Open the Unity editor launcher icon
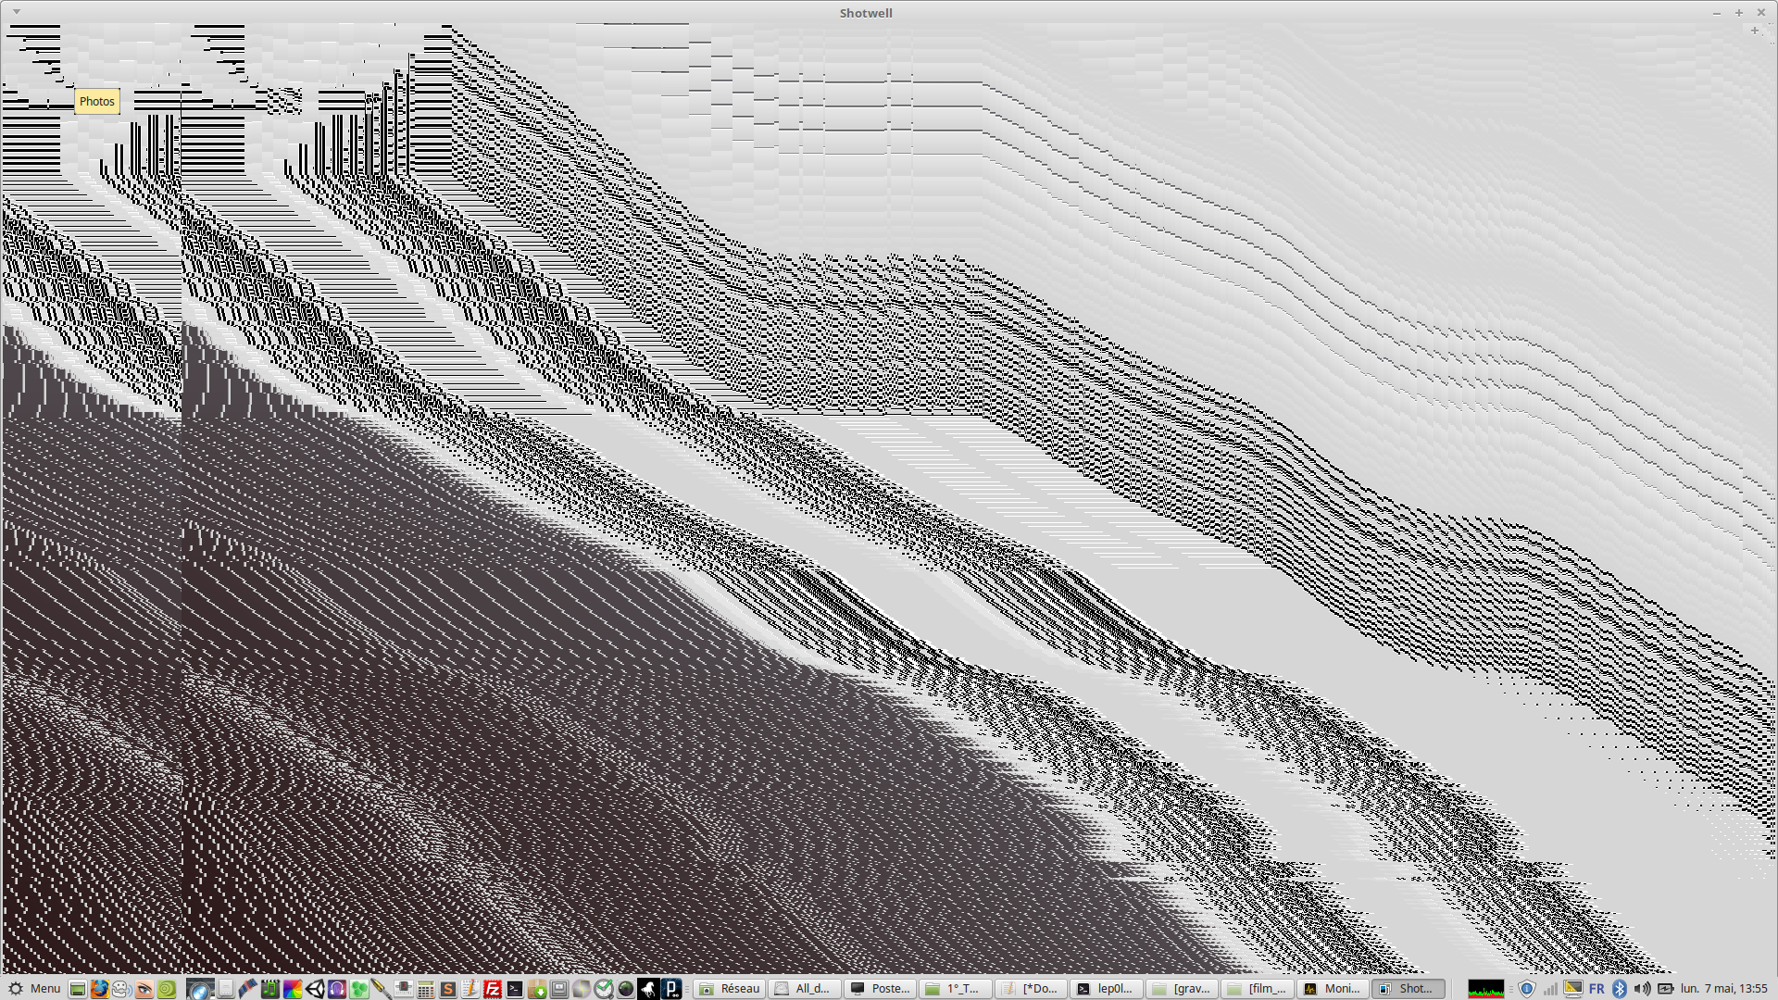Image resolution: width=1778 pixels, height=1000 pixels. (315, 989)
